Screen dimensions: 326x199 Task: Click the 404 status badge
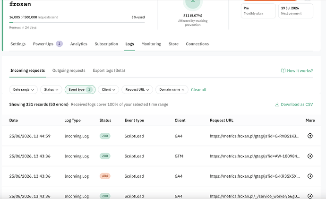pos(105,176)
